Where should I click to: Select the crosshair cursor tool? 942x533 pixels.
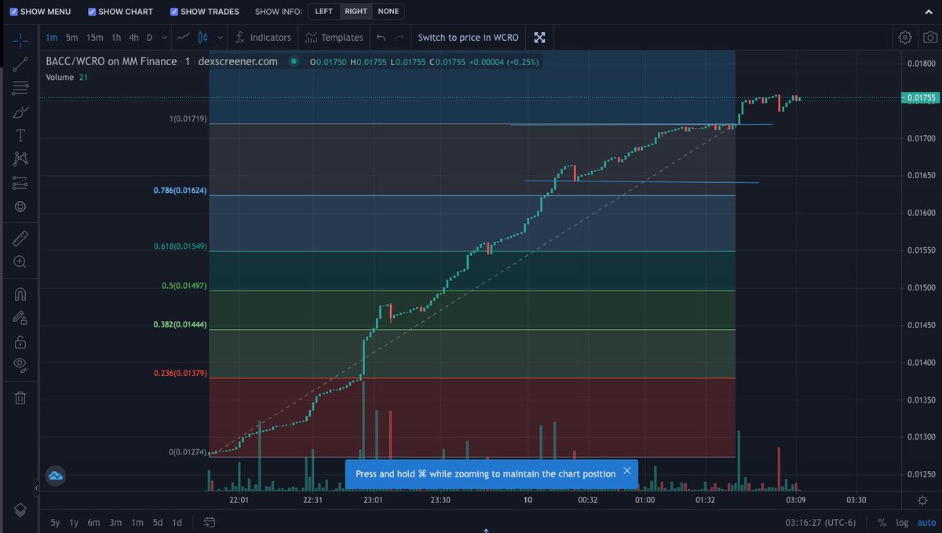20,38
